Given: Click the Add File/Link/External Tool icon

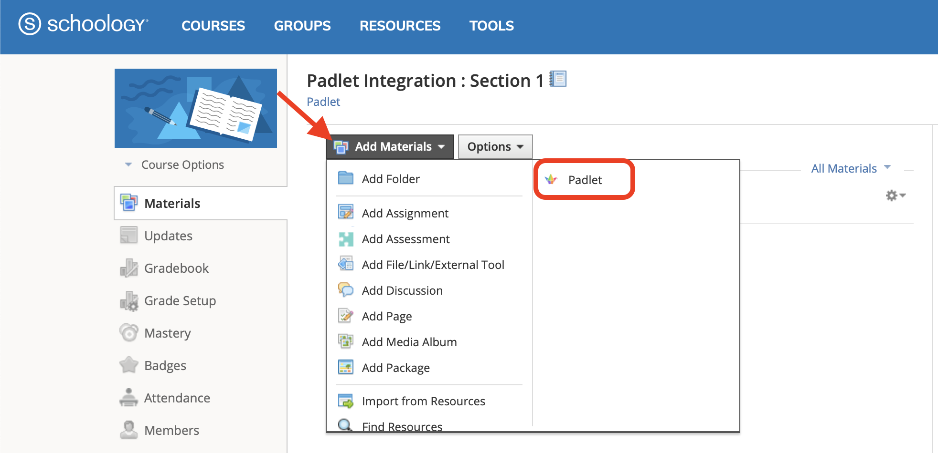Looking at the screenshot, I should (346, 264).
